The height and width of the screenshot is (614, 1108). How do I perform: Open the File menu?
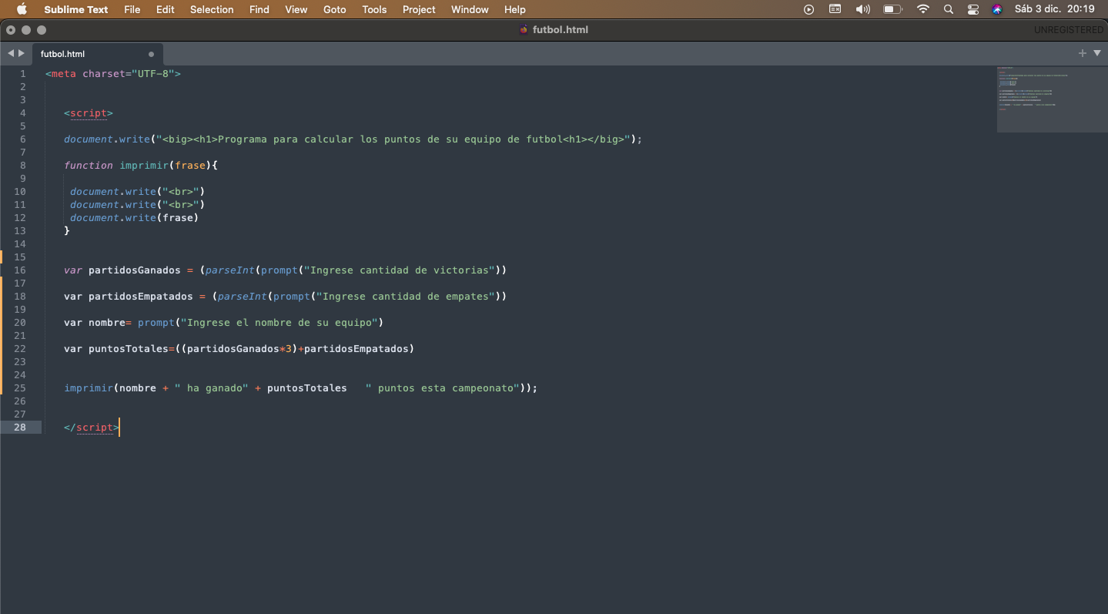[132, 9]
